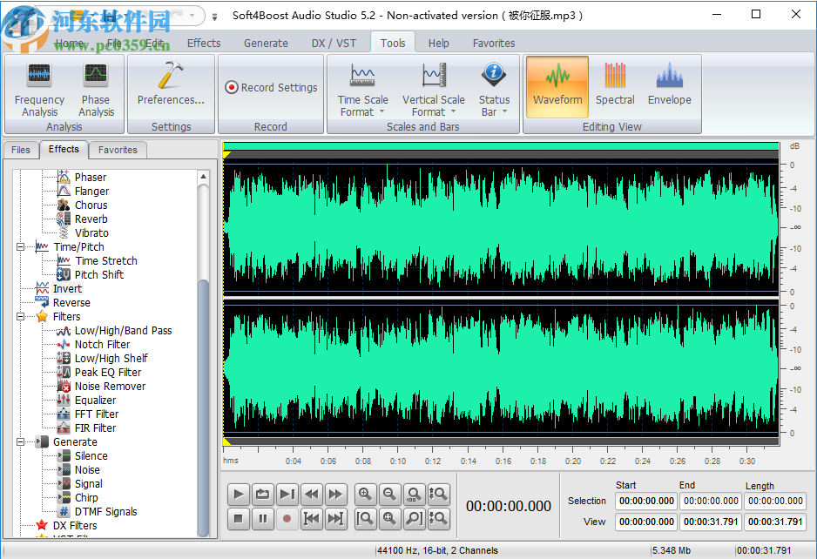Select the Record Settings radio button
The image size is (817, 559).
(x=231, y=87)
